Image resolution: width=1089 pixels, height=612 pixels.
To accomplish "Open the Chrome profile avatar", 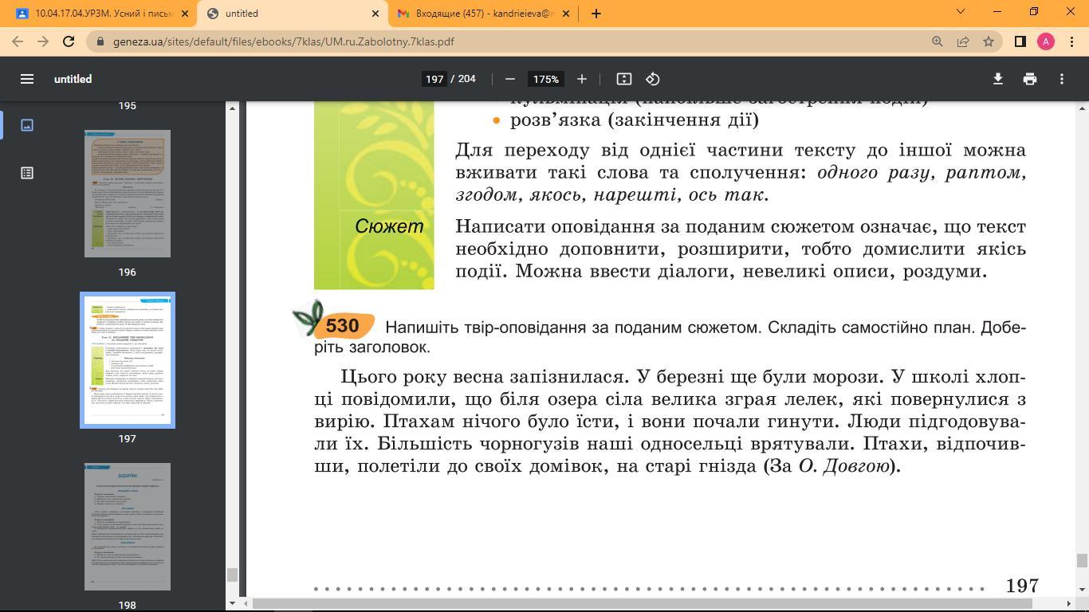I will [x=1046, y=41].
